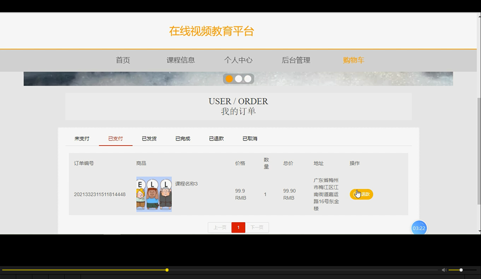Go to 个人中心 personal center
481x279 pixels.
[238, 60]
